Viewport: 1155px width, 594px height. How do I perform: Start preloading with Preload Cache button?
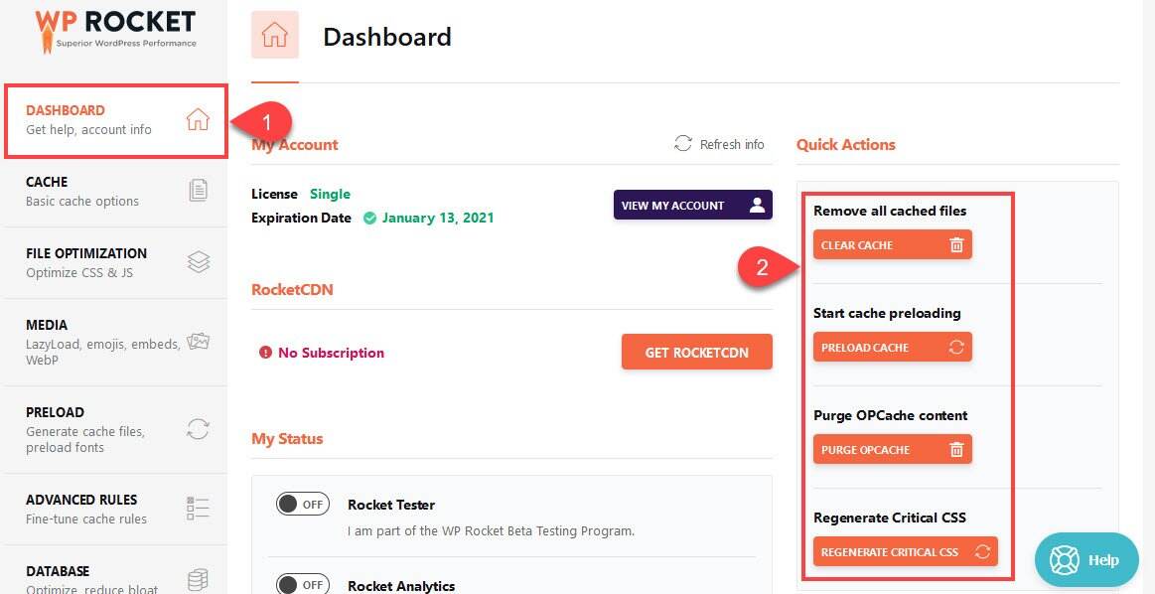coord(892,348)
